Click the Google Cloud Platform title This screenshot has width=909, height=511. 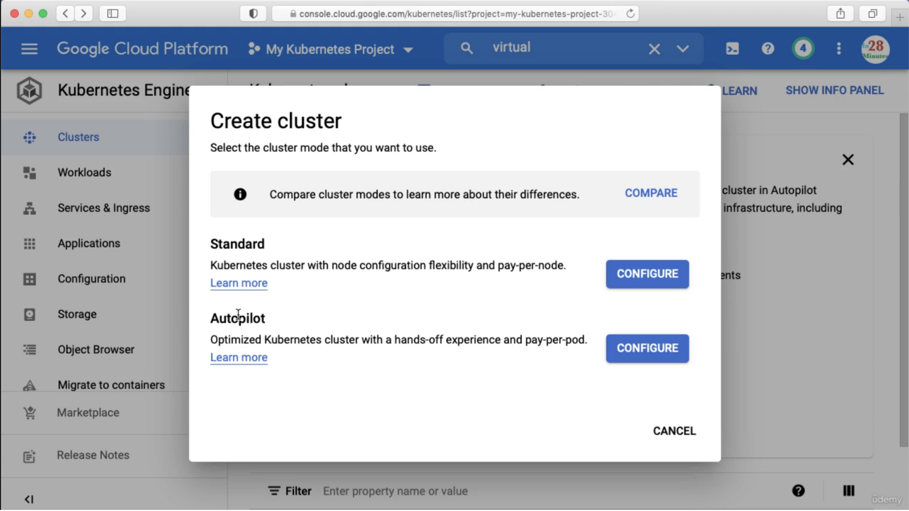pos(142,49)
